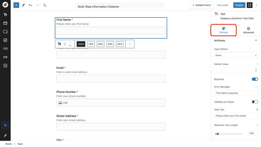
Task: Select the Email field block icon
Action: (5, 23)
